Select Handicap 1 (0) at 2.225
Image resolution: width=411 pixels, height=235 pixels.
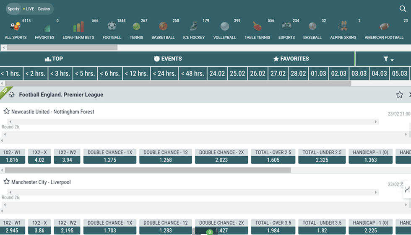tap(371, 227)
